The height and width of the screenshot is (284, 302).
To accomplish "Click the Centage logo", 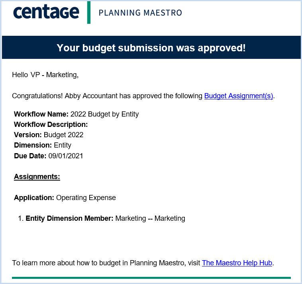I will click(46, 12).
